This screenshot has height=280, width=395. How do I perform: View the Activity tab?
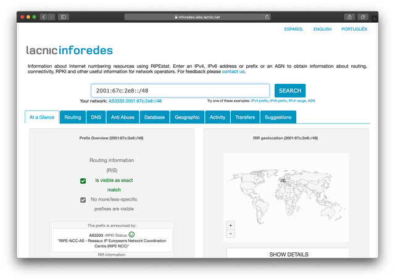pos(217,117)
